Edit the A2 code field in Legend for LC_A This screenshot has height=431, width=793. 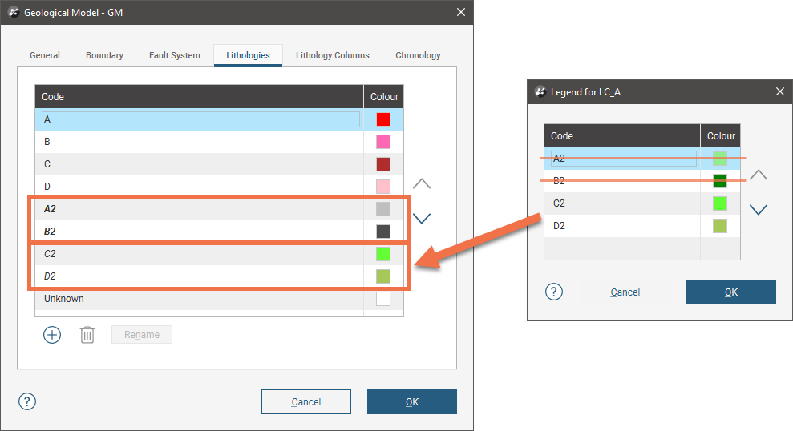pyautogui.click(x=624, y=159)
